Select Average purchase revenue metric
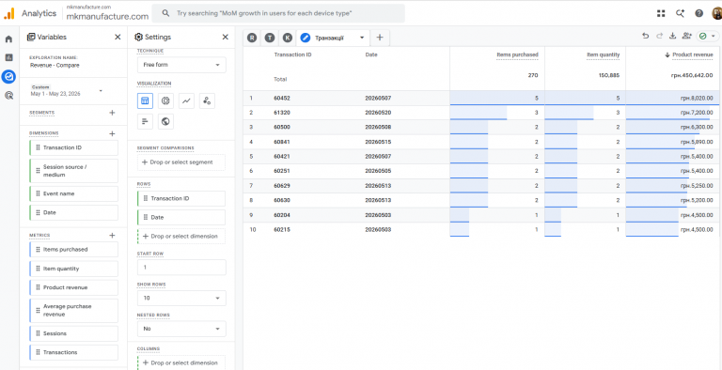Image resolution: width=722 pixels, height=370 pixels. (x=73, y=310)
